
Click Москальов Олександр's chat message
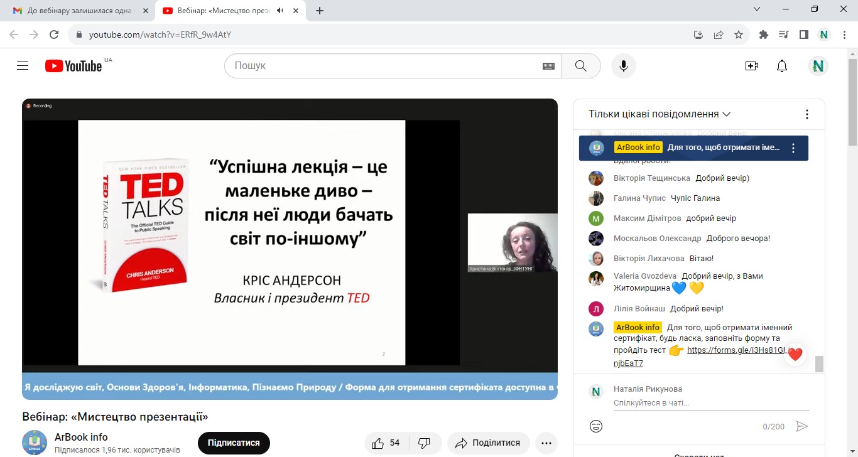(x=738, y=239)
